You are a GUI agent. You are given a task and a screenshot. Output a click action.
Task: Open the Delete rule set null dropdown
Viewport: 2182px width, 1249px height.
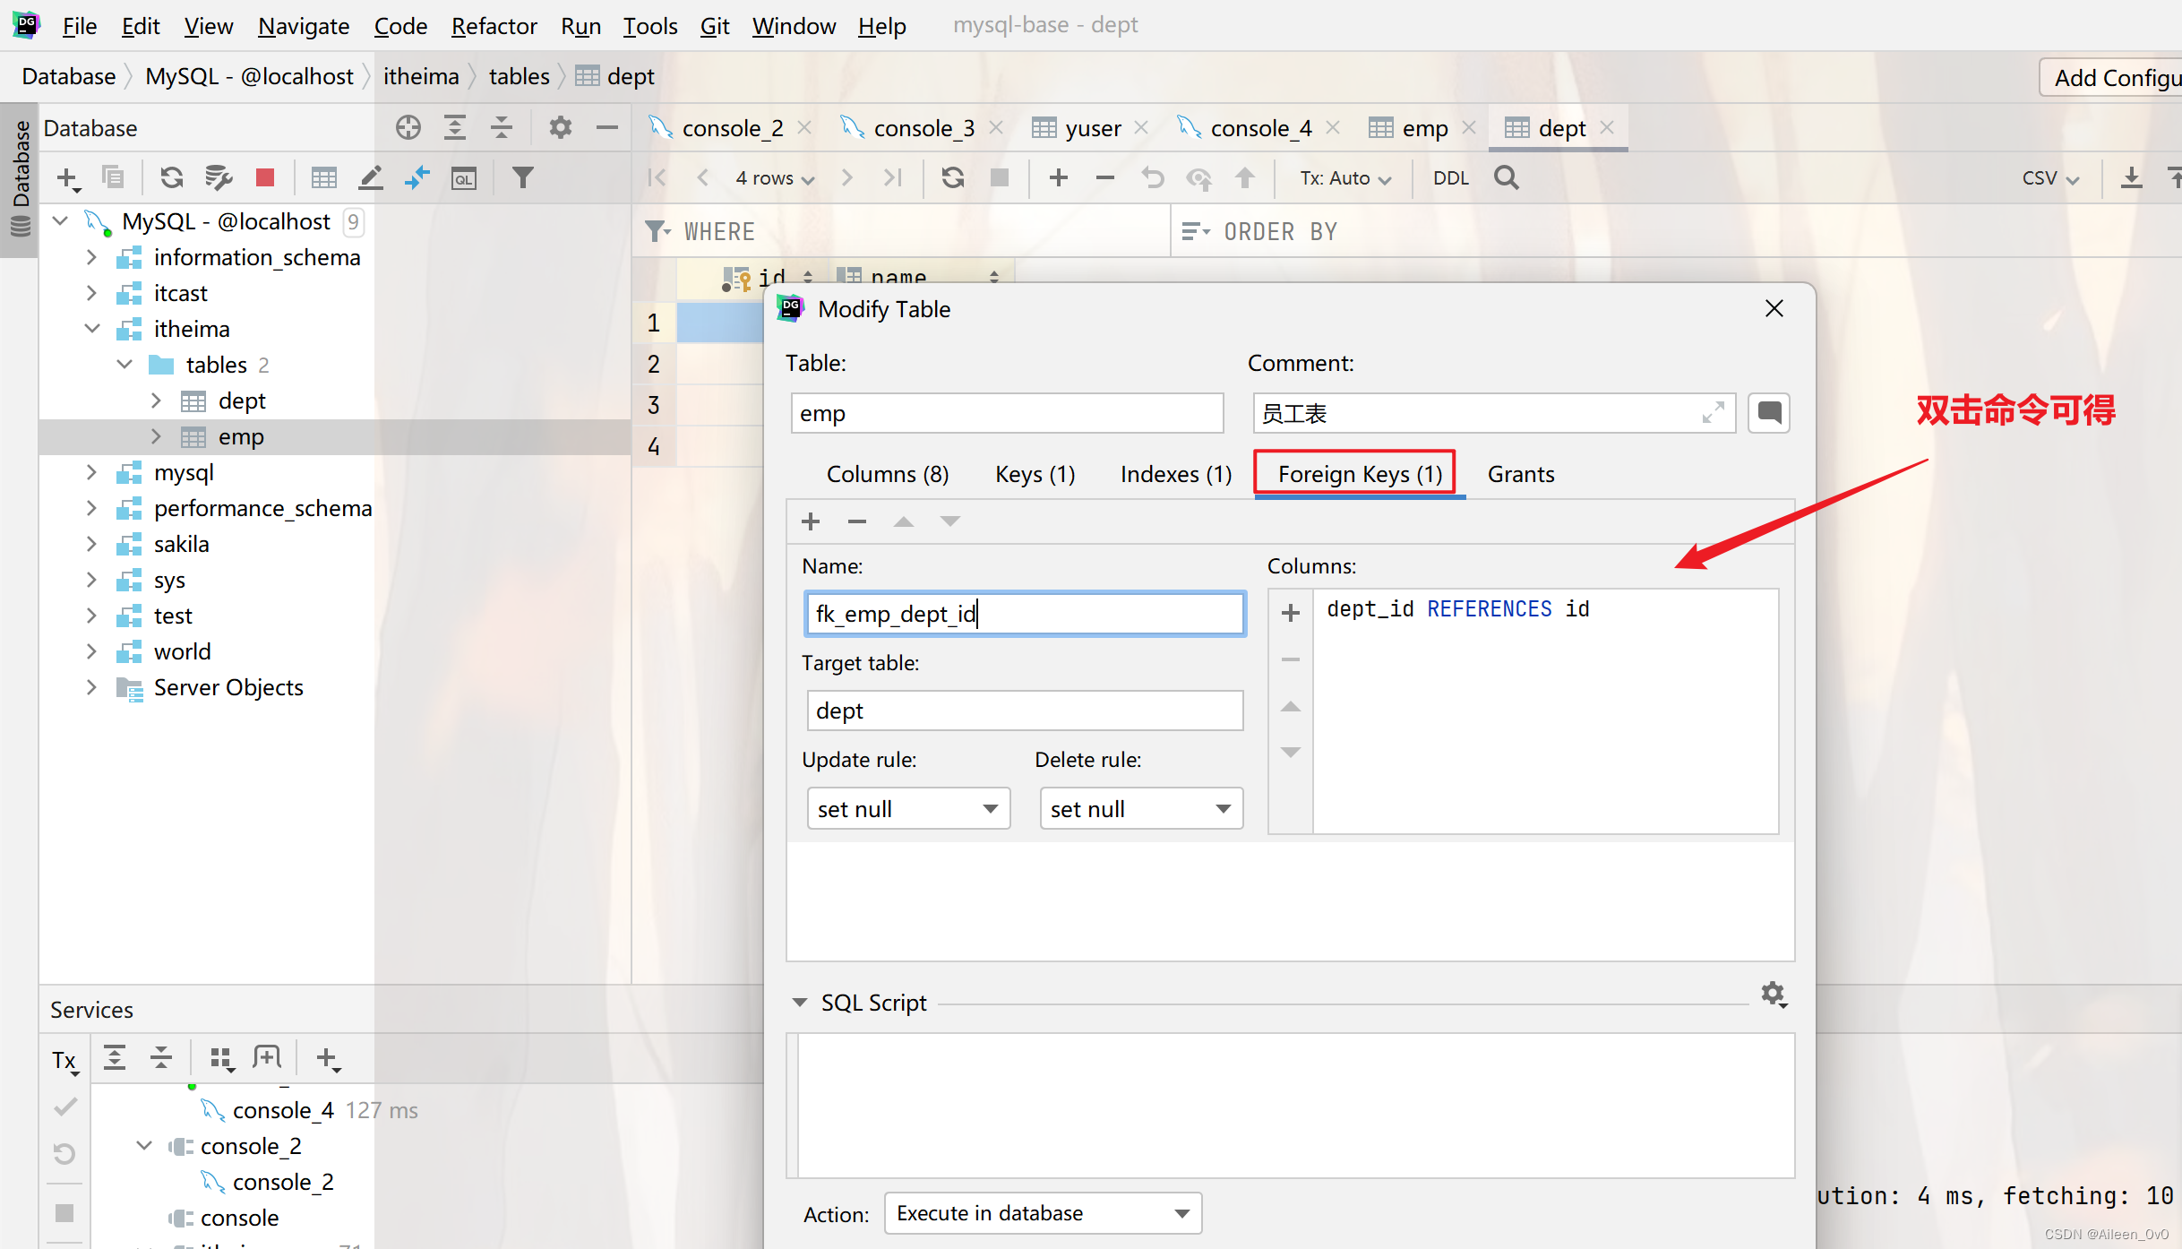pyautogui.click(x=1141, y=808)
